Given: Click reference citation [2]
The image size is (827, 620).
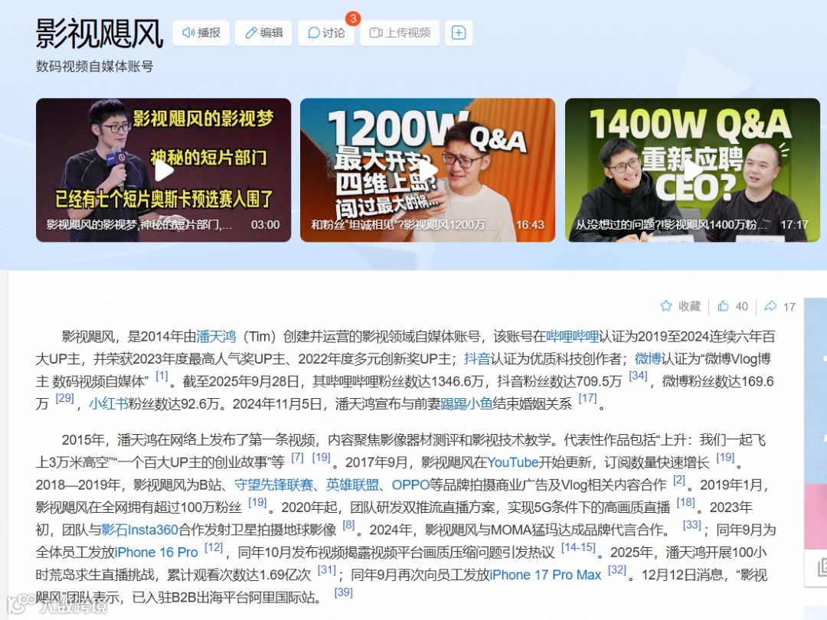Looking at the screenshot, I should pyautogui.click(x=679, y=480).
